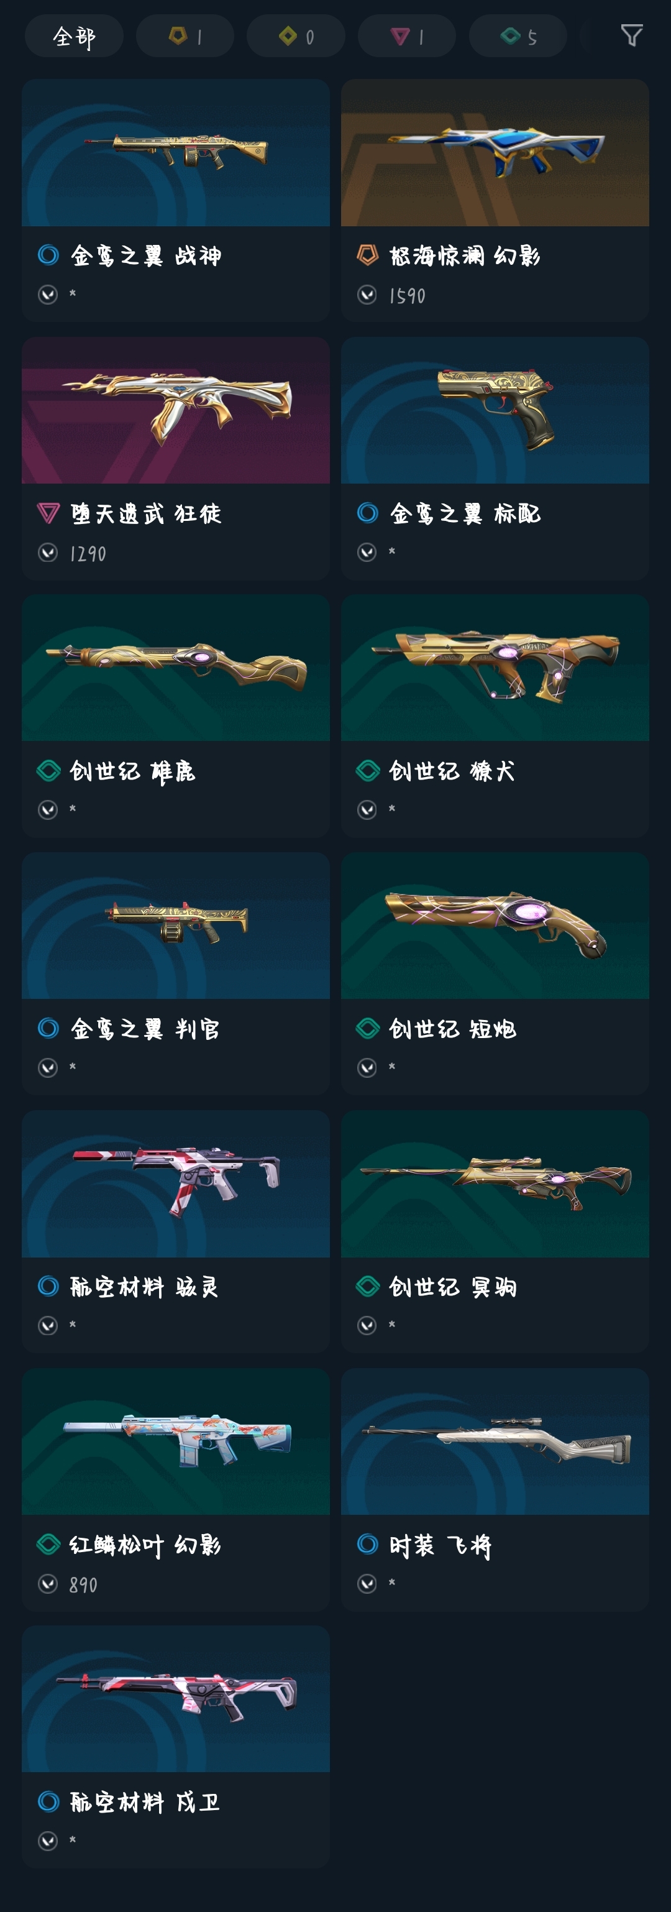Click green tier icon beside 创世纪 短炮
The image size is (671, 1912).
pyautogui.click(x=367, y=1028)
